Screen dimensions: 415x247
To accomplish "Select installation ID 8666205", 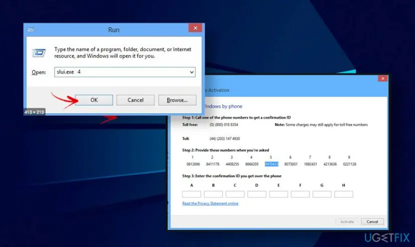I will point(252,164).
